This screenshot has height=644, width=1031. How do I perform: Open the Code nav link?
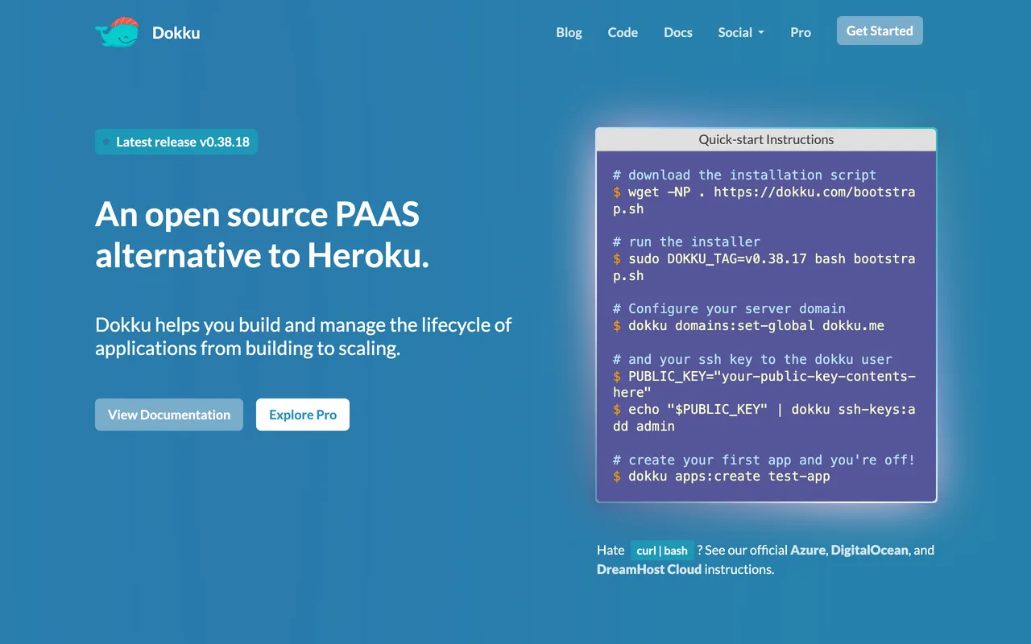tap(623, 32)
